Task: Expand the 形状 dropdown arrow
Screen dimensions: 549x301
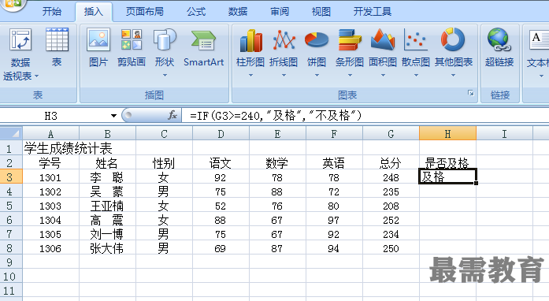Action: [165, 75]
